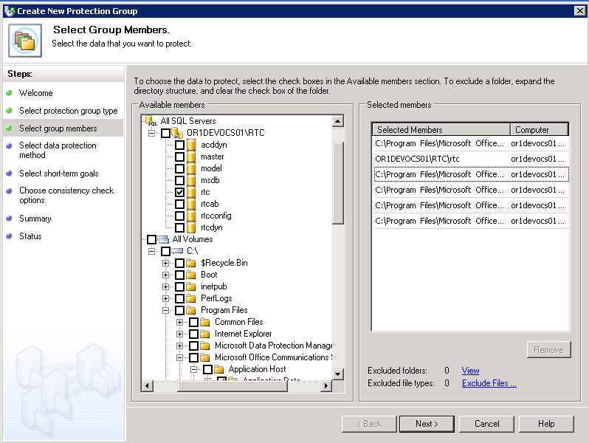Click the $Recycle.Bin folder icon
589x443 pixels.
[191, 263]
